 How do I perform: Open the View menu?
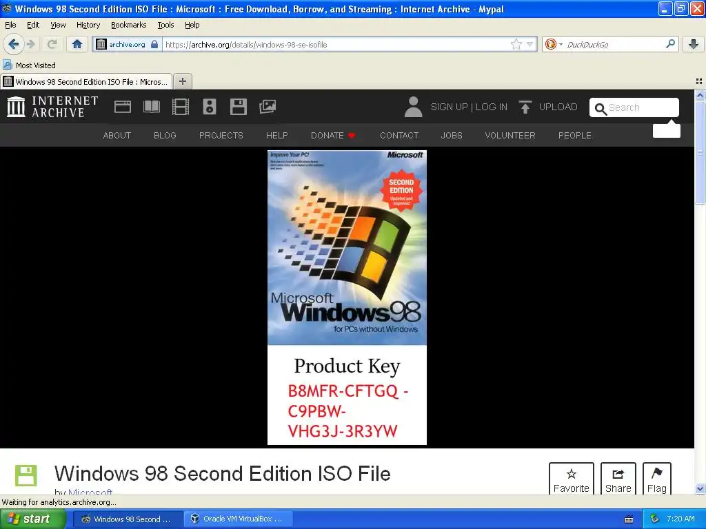pos(58,25)
